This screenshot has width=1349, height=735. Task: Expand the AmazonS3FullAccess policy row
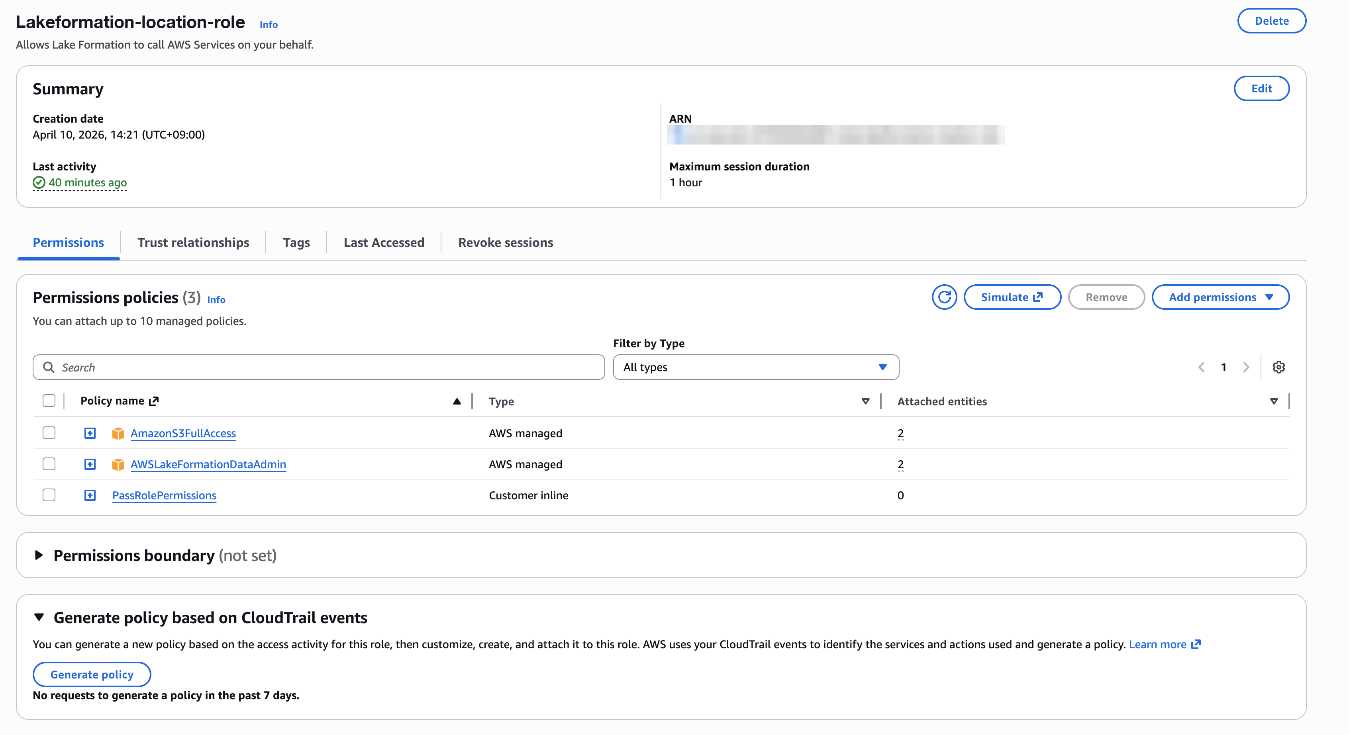[x=90, y=434]
